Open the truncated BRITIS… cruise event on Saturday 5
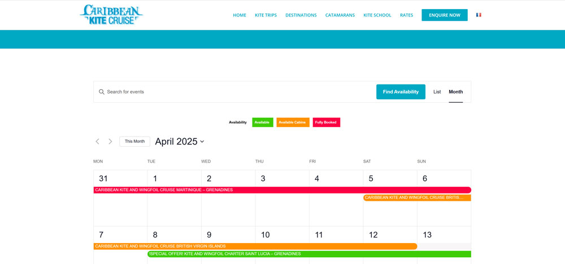This screenshot has height=264, width=565. (417, 197)
